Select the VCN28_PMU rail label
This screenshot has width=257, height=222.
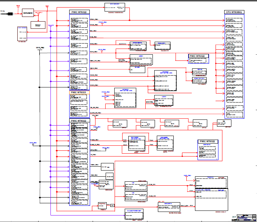[x=94, y=75]
